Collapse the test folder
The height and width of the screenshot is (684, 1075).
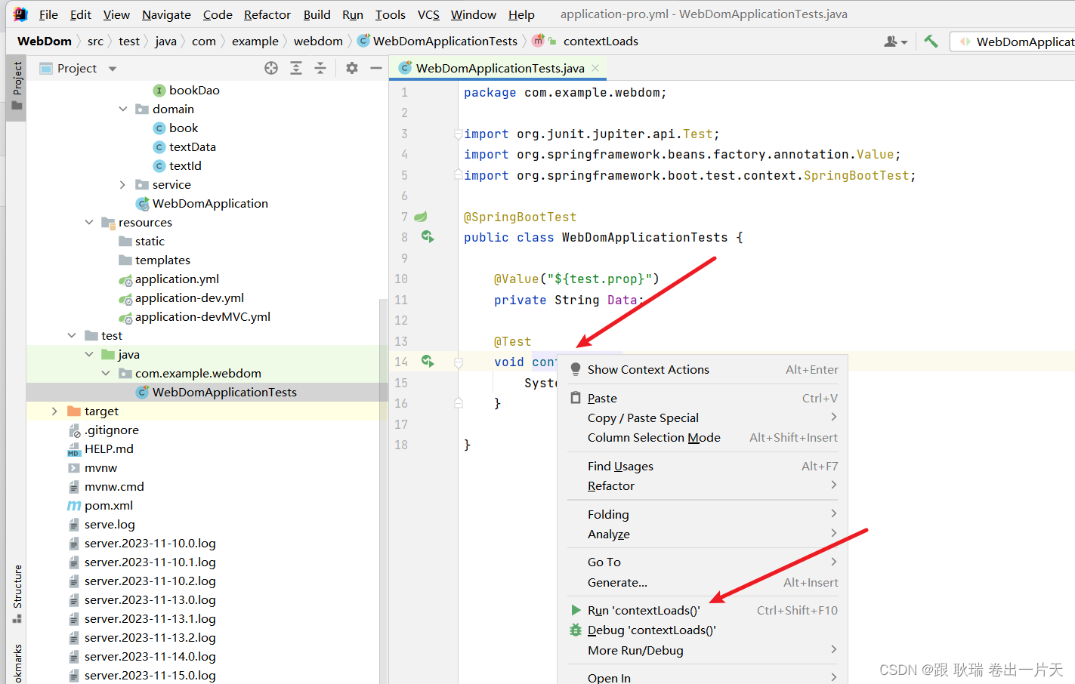(72, 335)
